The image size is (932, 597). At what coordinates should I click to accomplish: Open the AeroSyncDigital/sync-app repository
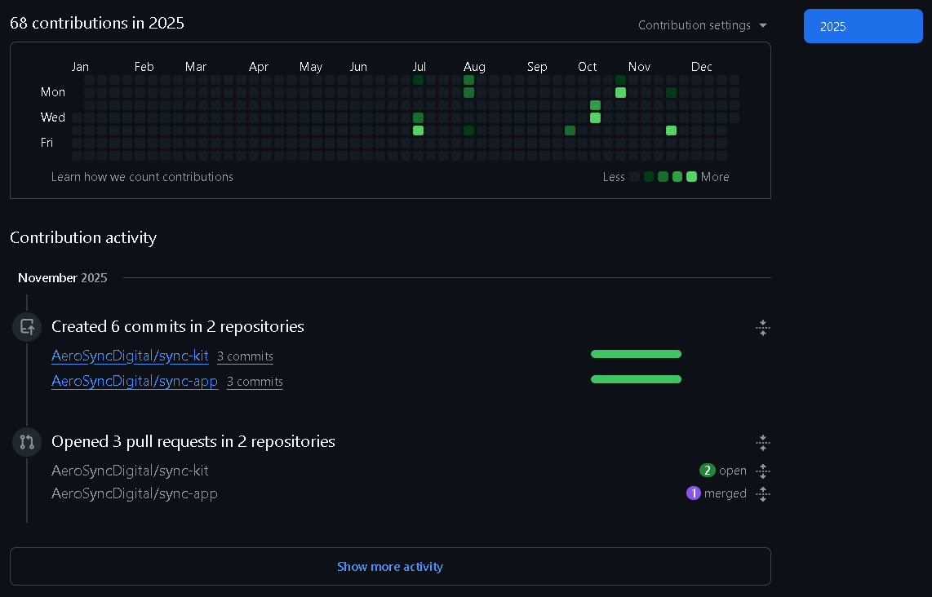135,381
